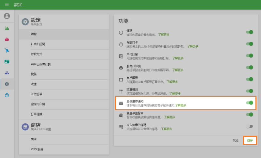Open 了解更多 link for 嵌入重量的條碼
261x158 pixels.
click(x=167, y=129)
